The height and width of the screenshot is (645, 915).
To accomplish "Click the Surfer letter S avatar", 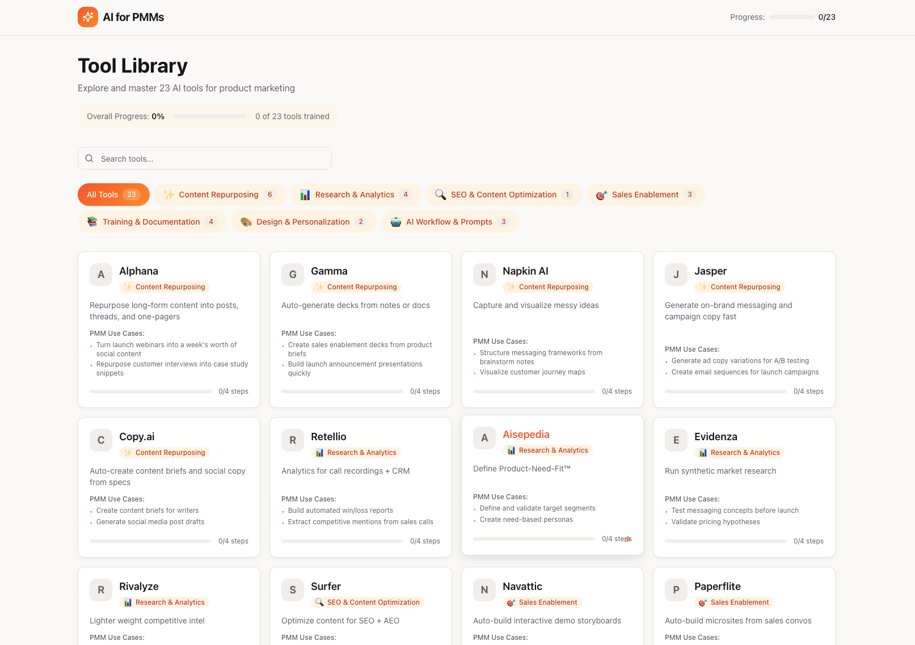I will click(x=293, y=590).
